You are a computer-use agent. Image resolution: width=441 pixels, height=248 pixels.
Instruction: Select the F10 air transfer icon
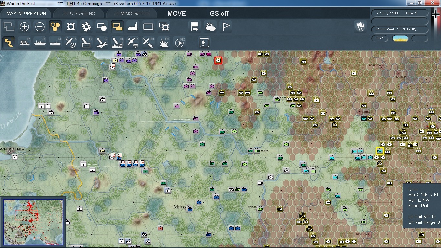(148, 43)
